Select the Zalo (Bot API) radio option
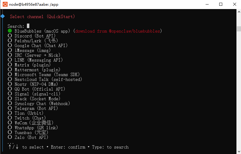241x154 pixels. [10, 137]
